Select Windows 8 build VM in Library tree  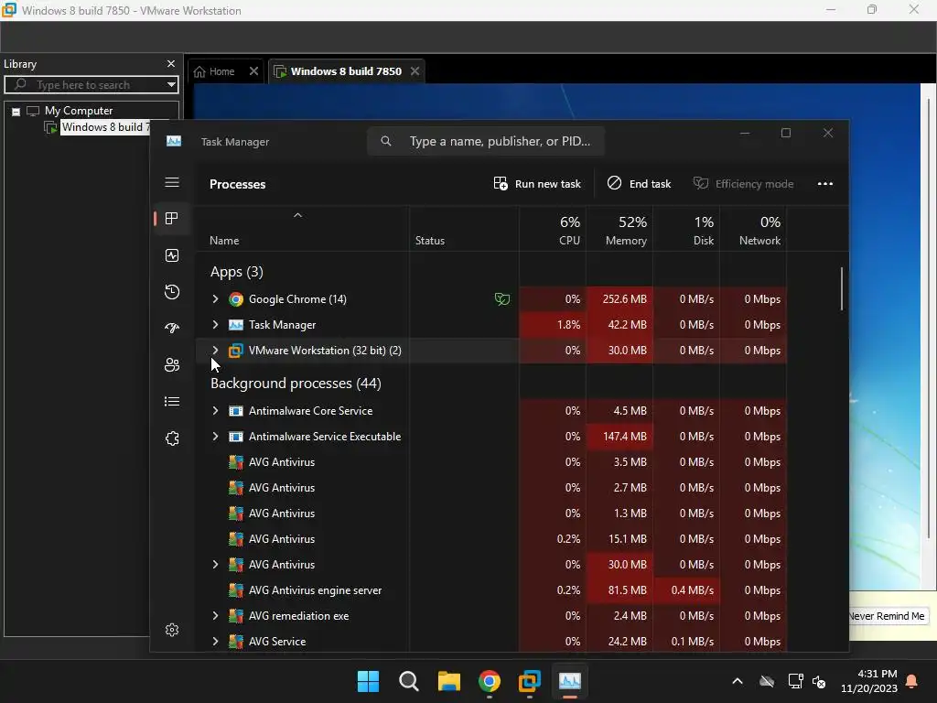pyautogui.click(x=105, y=127)
